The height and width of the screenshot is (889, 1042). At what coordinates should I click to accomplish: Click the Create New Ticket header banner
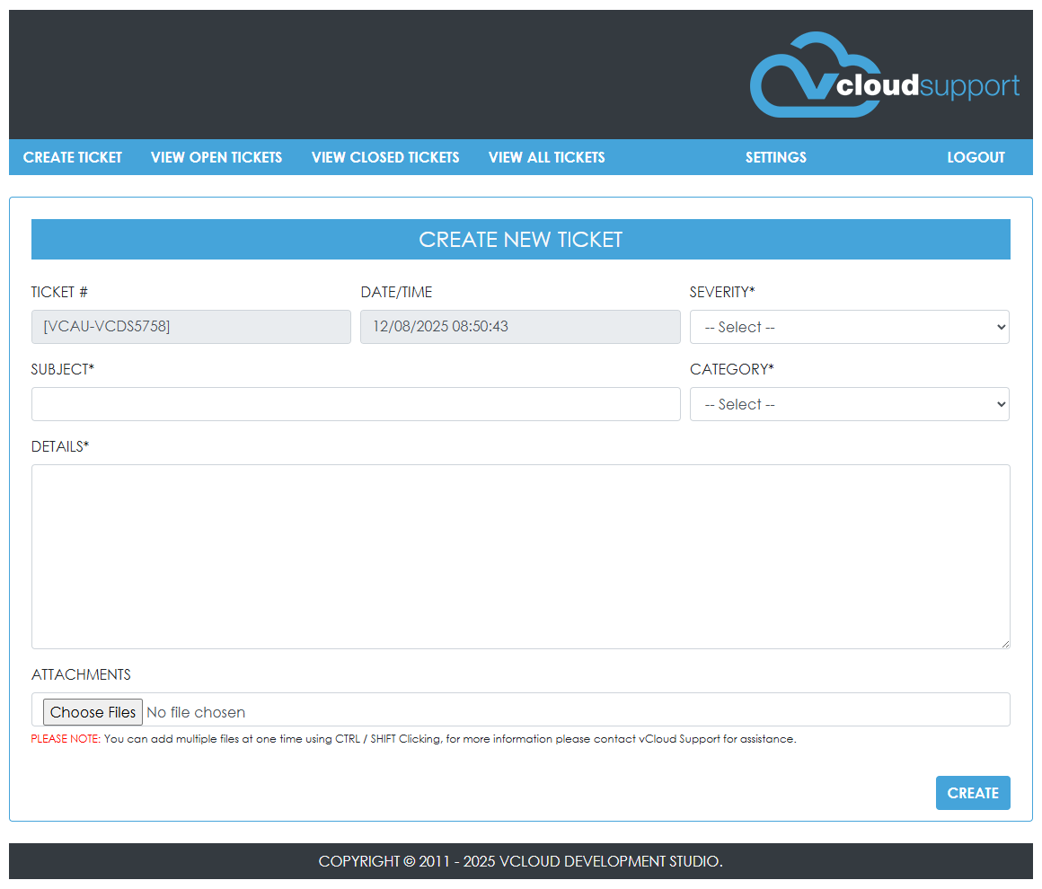tap(520, 240)
